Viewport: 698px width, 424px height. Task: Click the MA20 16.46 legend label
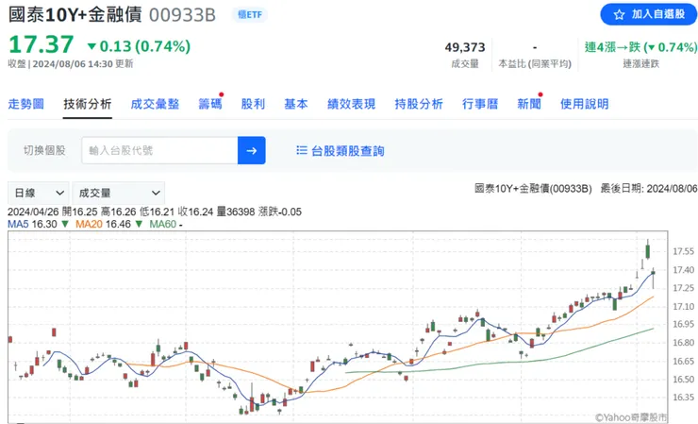[103, 224]
